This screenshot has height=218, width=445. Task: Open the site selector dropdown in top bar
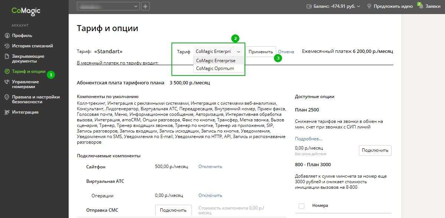tap(108, 6)
